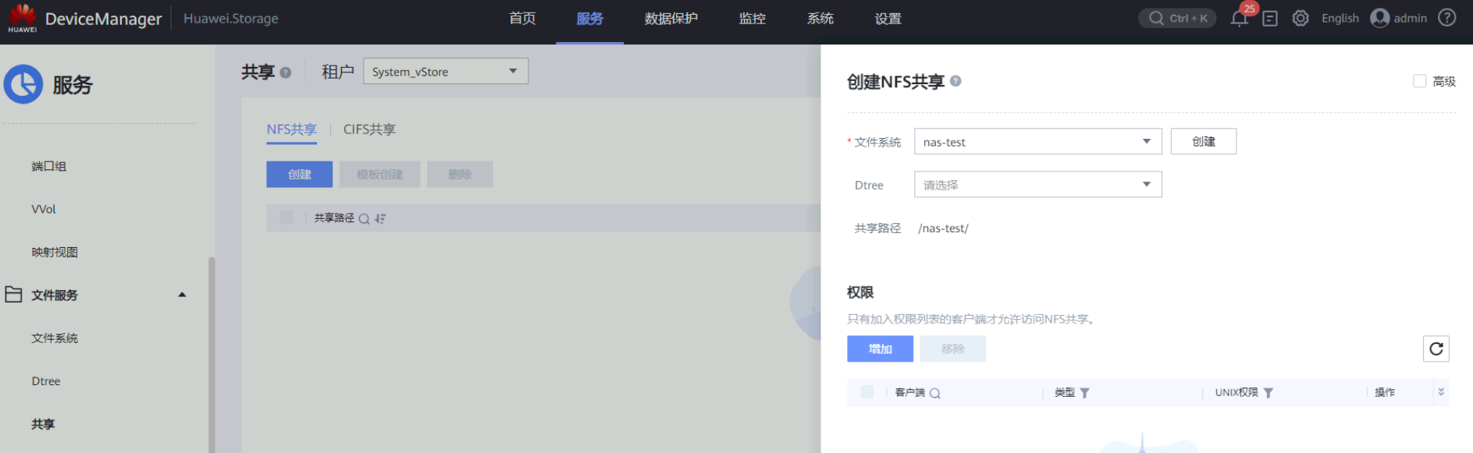
Task: Select all clients in permissions table
Action: click(866, 392)
